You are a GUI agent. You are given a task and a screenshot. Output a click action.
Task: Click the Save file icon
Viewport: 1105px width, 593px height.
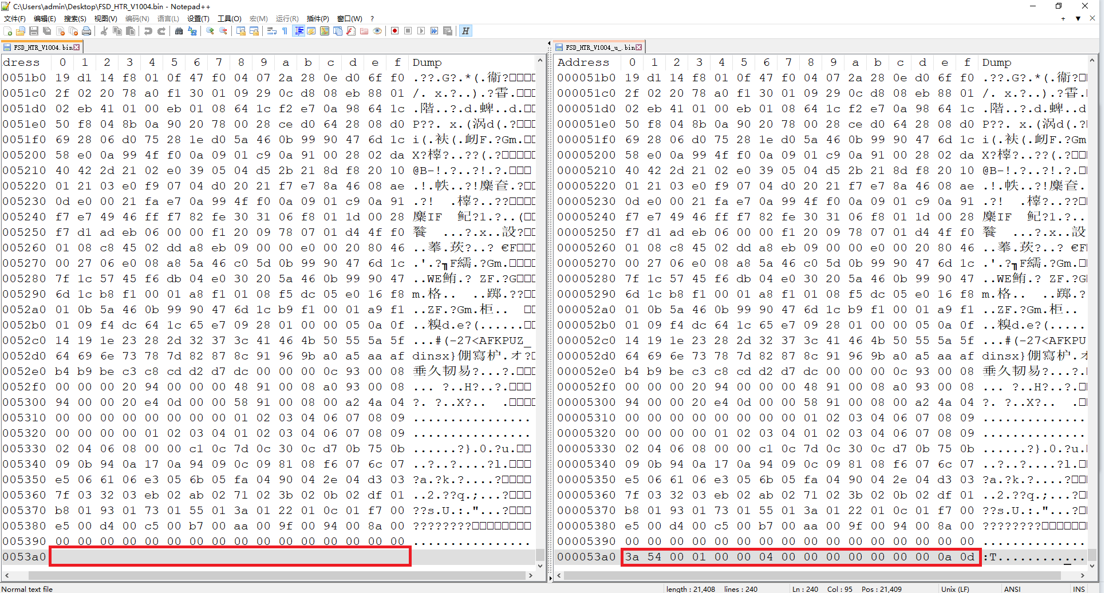[x=34, y=31]
